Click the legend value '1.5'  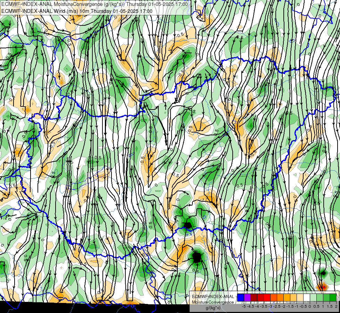[x=330, y=306]
